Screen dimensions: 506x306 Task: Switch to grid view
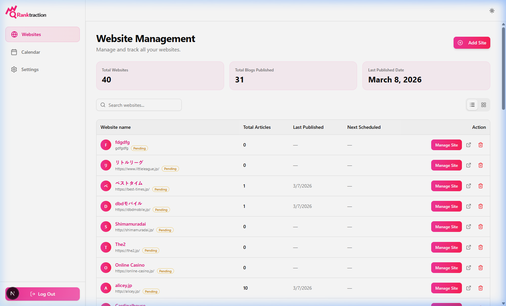483,104
